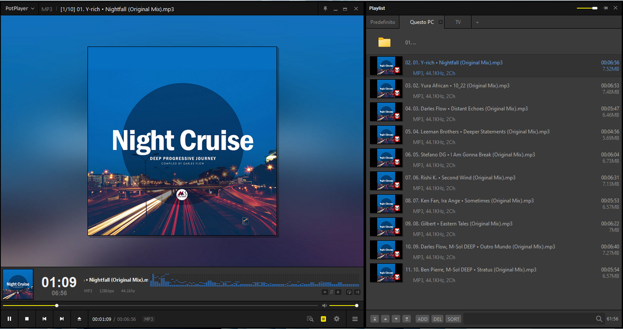Open the settings gear in control bar

point(336,319)
